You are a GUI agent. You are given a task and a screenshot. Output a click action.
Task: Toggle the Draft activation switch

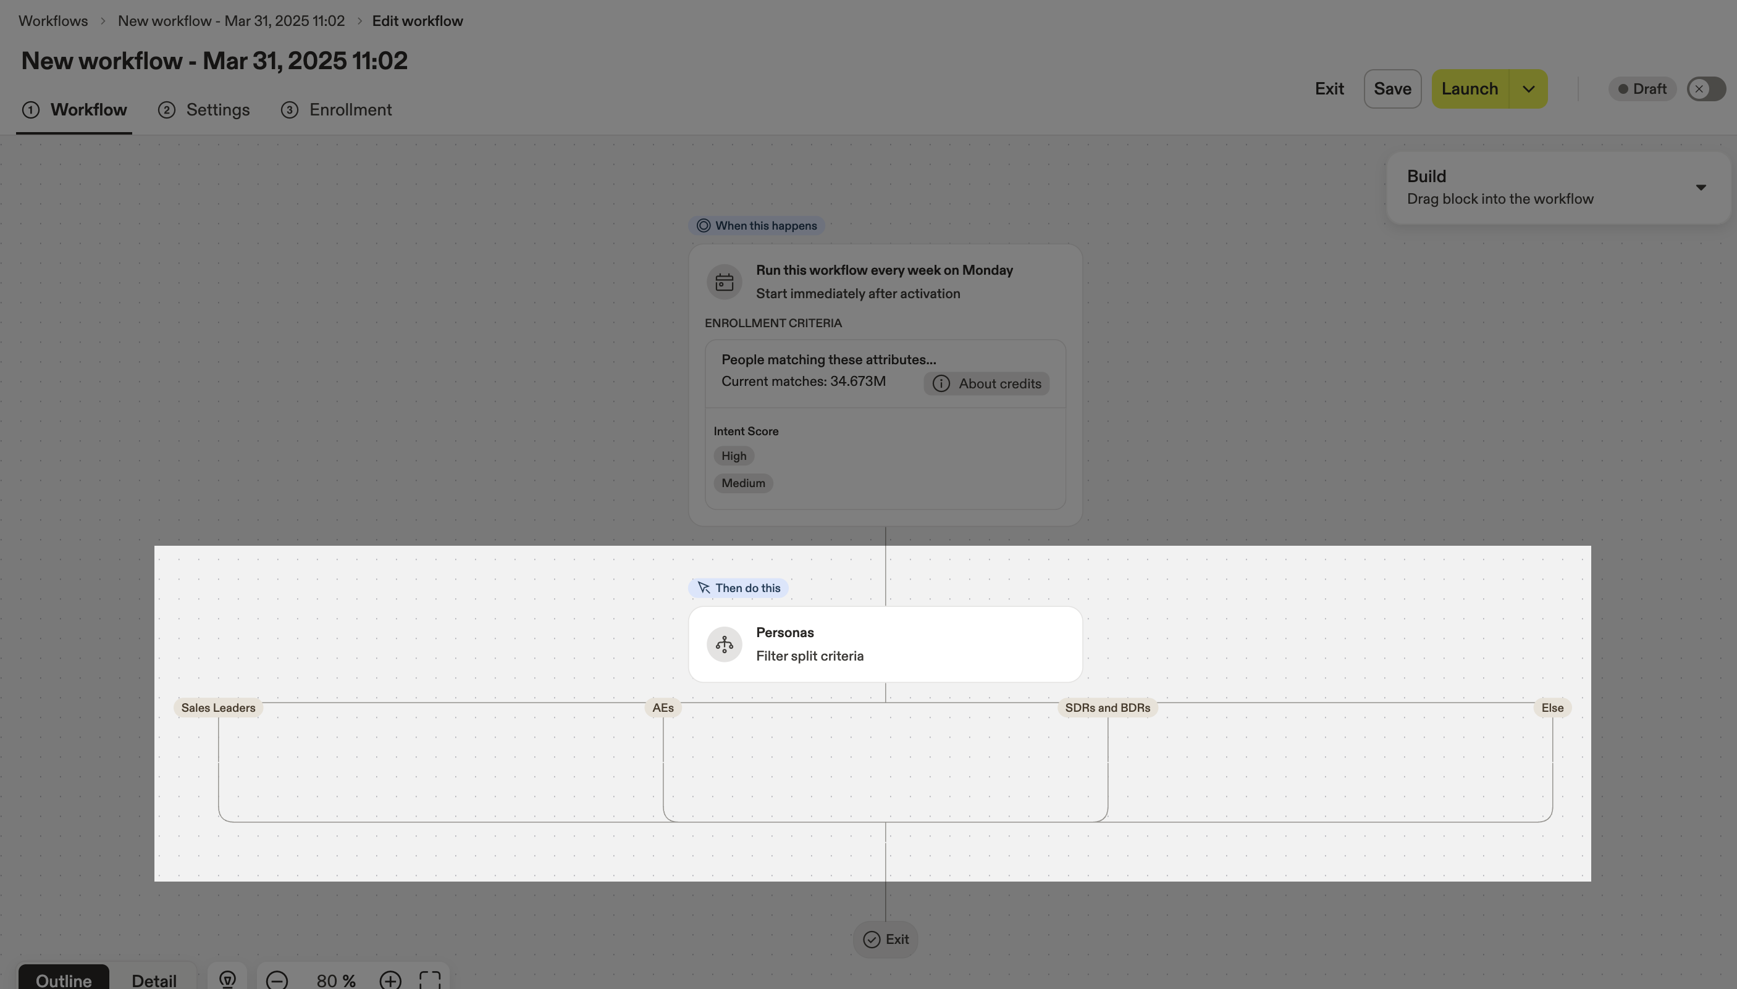1705,89
